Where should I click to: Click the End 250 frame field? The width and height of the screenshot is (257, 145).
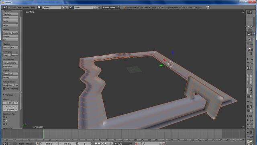point(67,144)
